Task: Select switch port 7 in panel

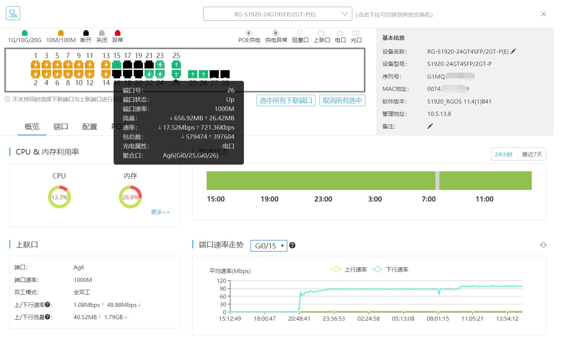Action: click(68, 64)
